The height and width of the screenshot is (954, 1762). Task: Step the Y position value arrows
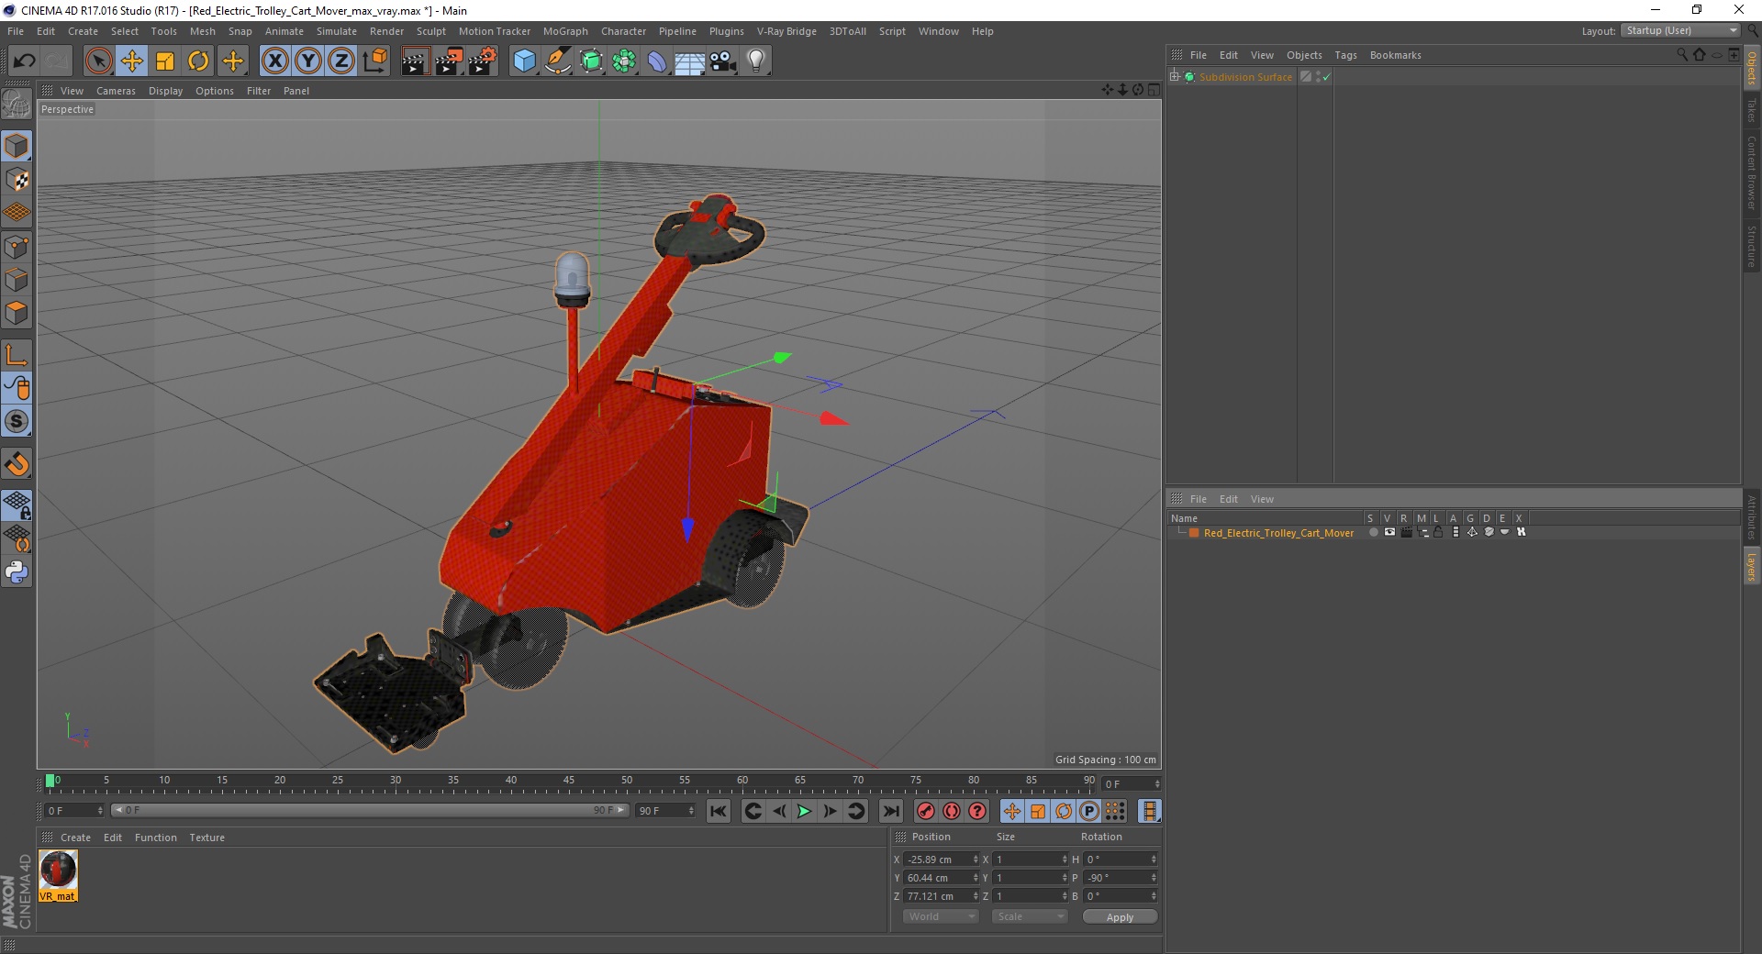[976, 878]
